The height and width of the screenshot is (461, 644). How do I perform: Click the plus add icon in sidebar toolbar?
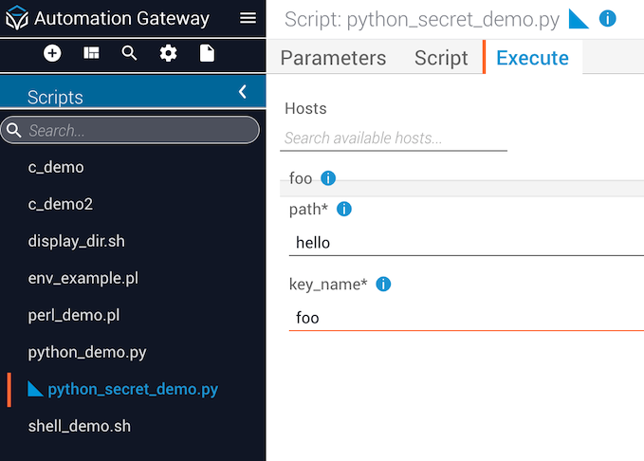(52, 53)
